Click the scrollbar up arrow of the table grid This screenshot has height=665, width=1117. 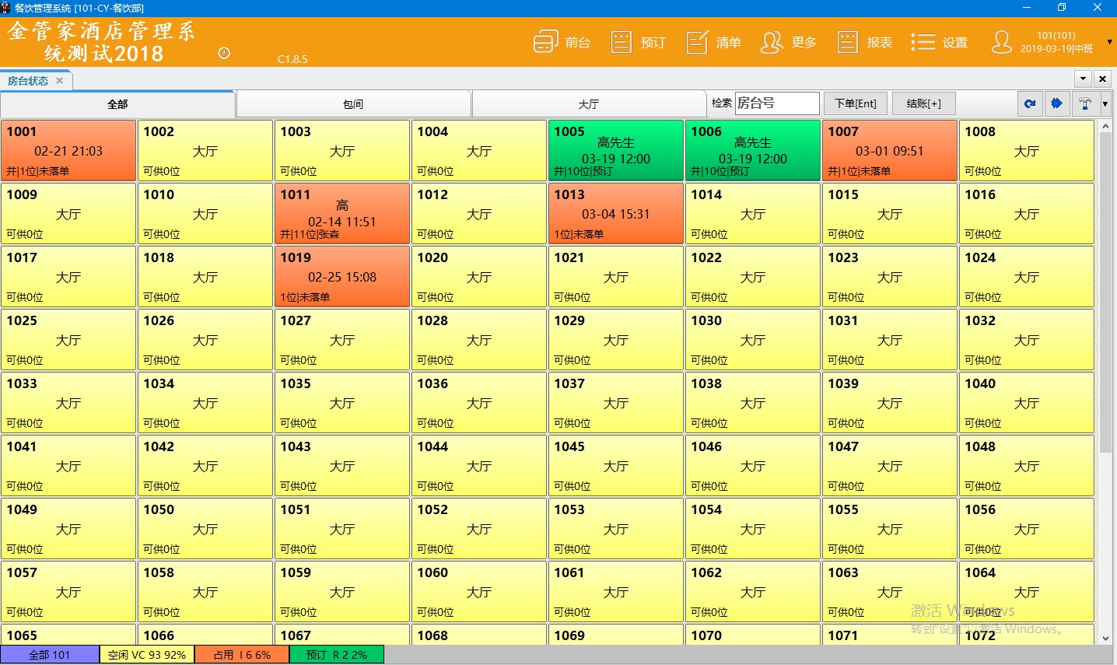pos(1105,126)
